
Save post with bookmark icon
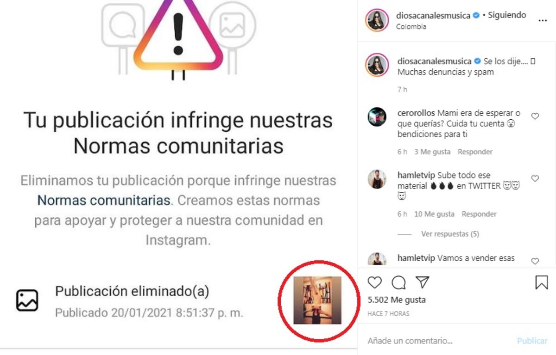[542, 282]
